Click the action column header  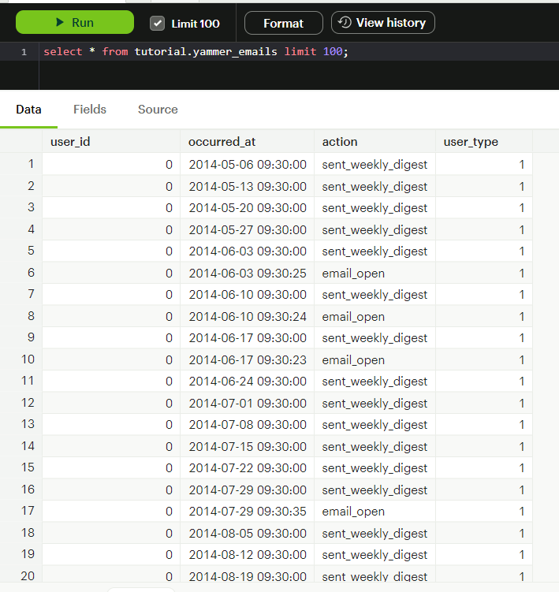[375, 142]
